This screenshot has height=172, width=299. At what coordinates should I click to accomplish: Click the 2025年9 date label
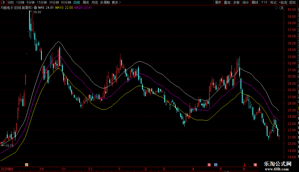tap(7, 169)
